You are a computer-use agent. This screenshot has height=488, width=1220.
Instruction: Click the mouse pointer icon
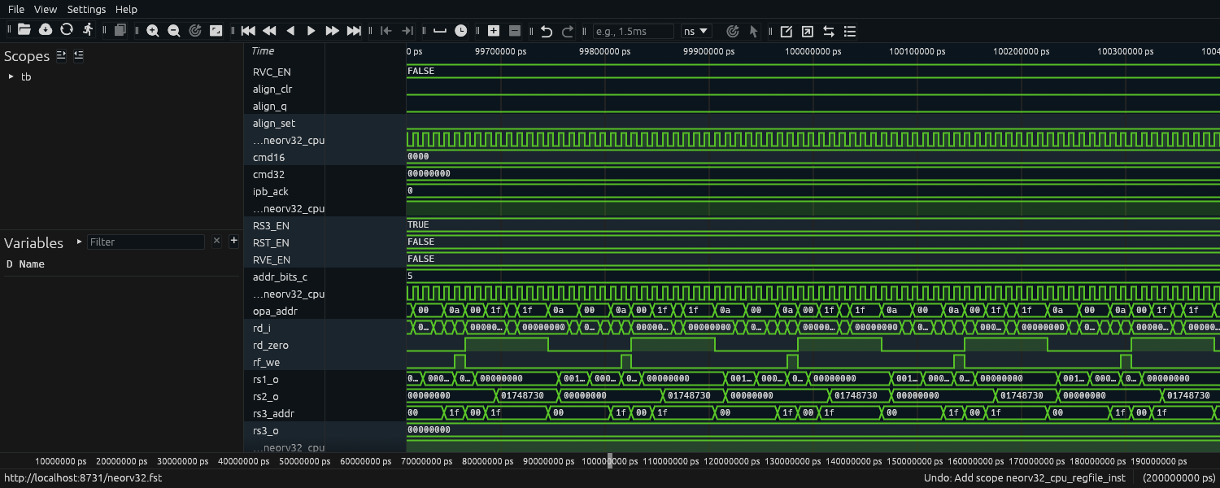[753, 31]
